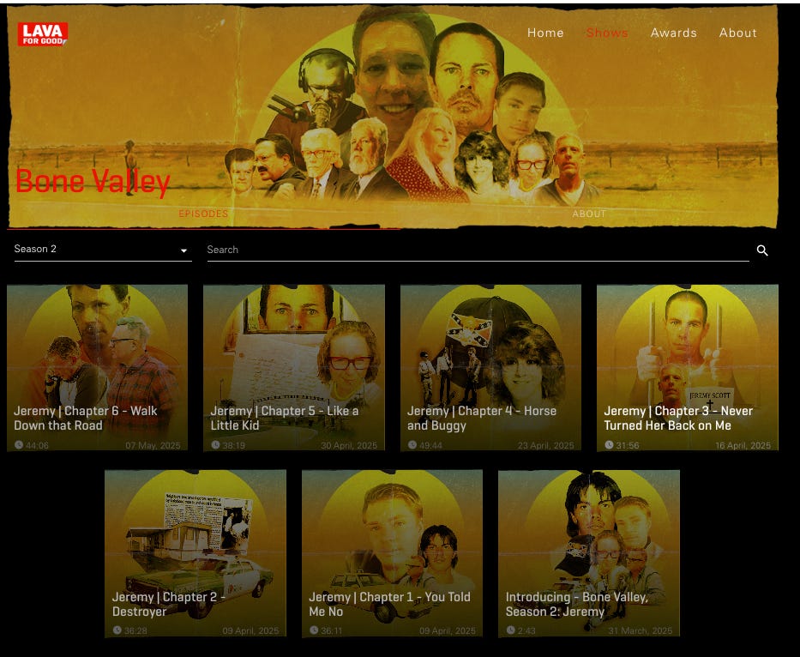
Task: Click the Lava For Good logo
Action: point(42,34)
